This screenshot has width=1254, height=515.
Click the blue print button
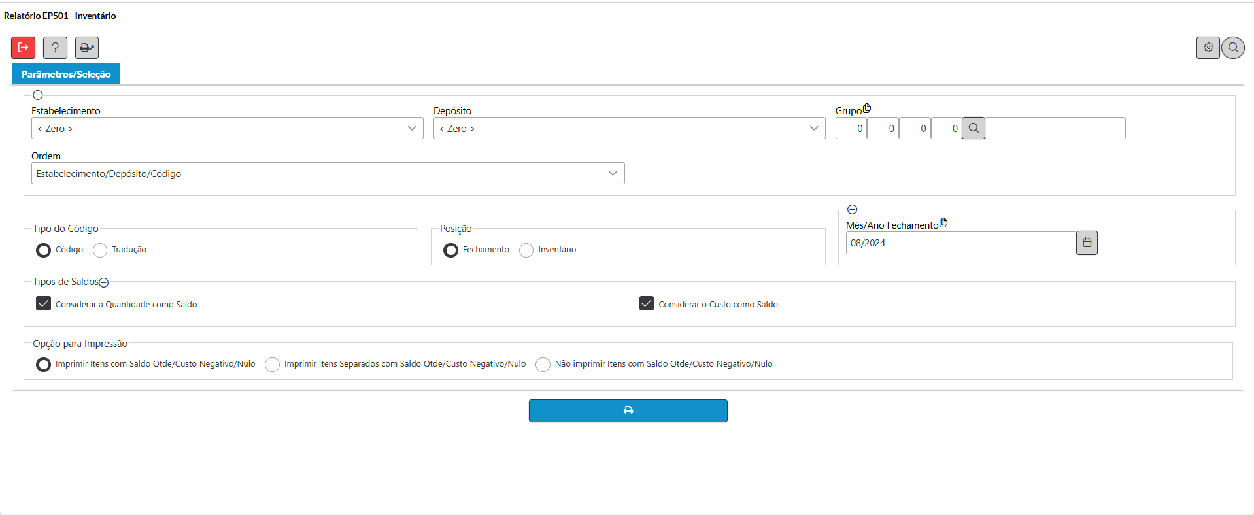click(628, 410)
